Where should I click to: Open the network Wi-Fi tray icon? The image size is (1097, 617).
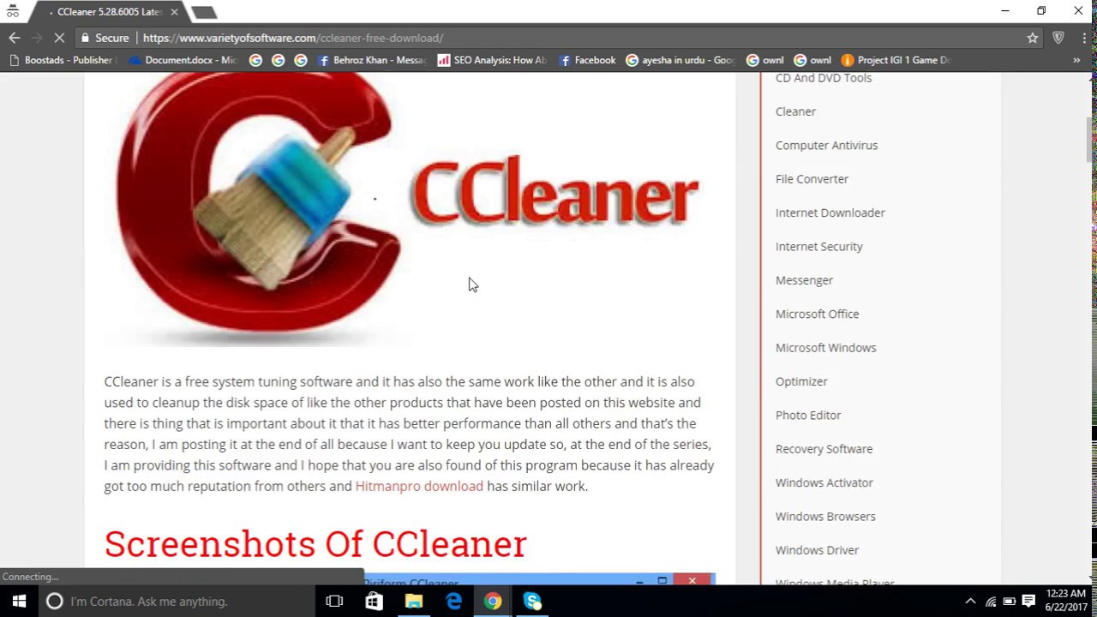point(991,602)
